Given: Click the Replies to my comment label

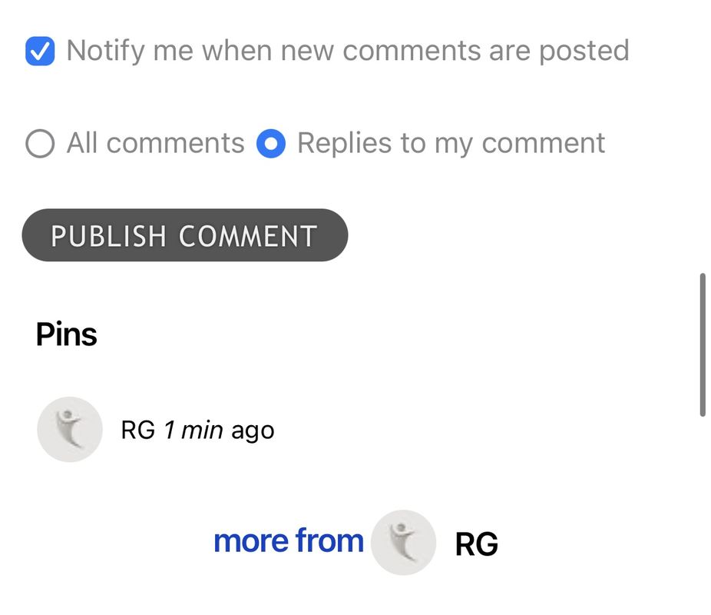Looking at the screenshot, I should click(451, 144).
